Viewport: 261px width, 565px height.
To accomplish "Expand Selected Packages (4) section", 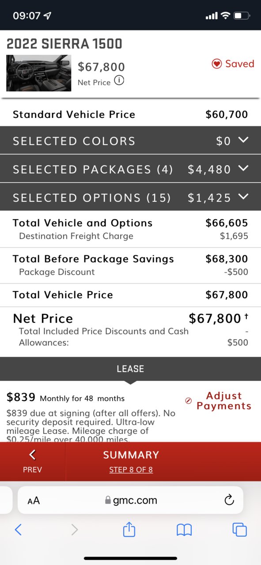I will 130,169.
